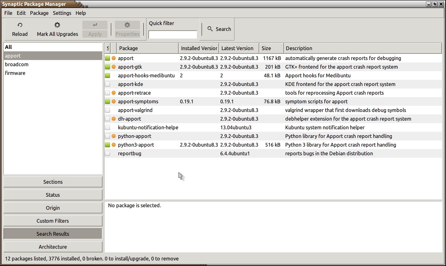The height and width of the screenshot is (266, 446).
Task: Sort by the Installed Version column header
Action: (x=199, y=48)
